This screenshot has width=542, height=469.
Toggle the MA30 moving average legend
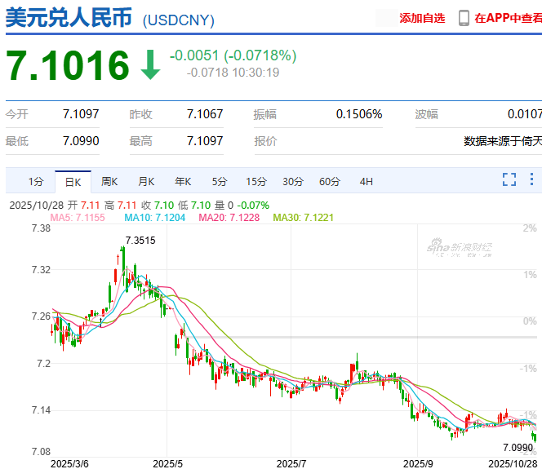[x=304, y=218]
